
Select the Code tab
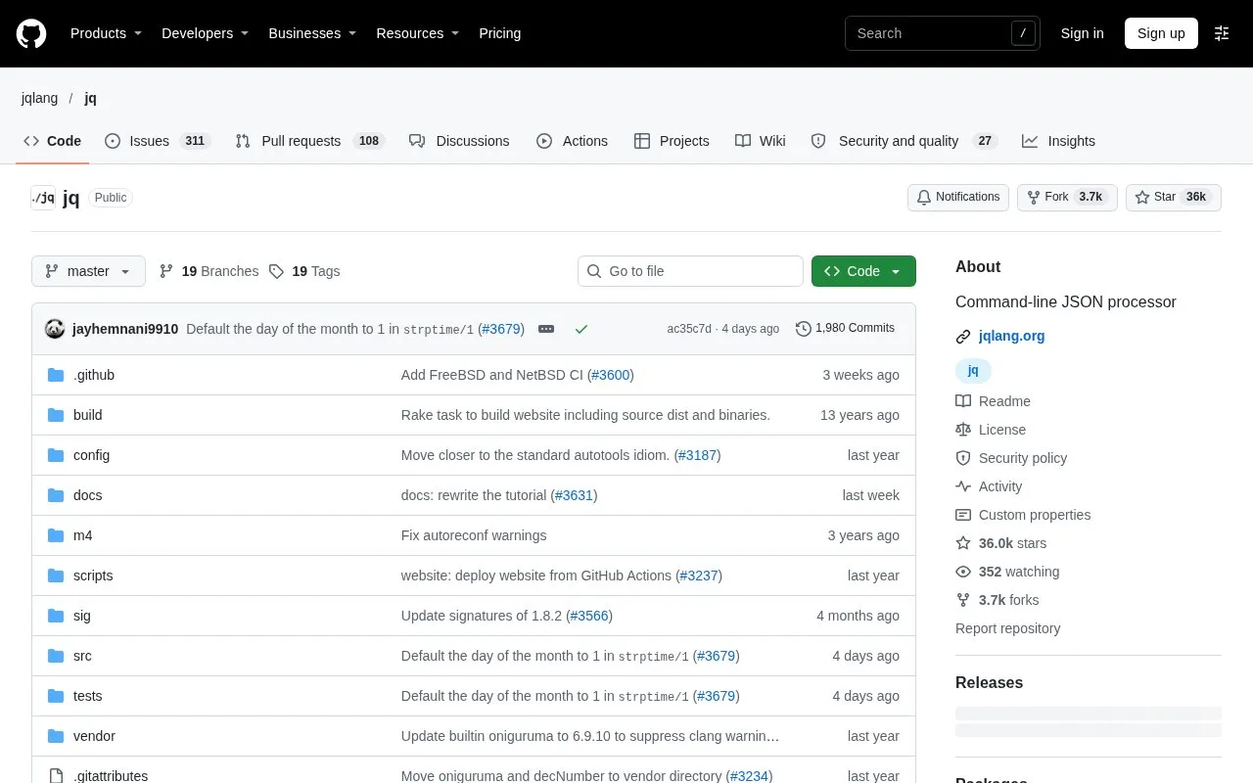tap(53, 141)
